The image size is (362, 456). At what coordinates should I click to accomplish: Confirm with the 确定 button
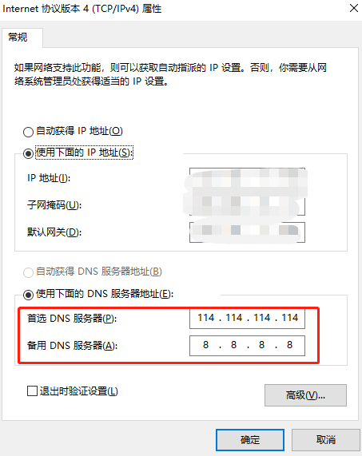pyautogui.click(x=250, y=440)
